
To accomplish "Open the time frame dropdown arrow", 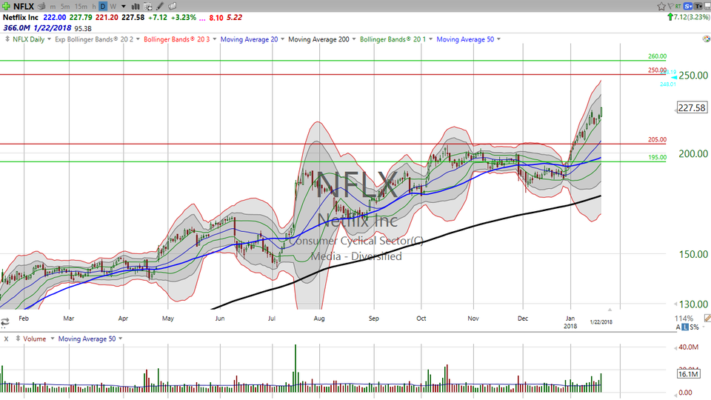I will click(124, 7).
